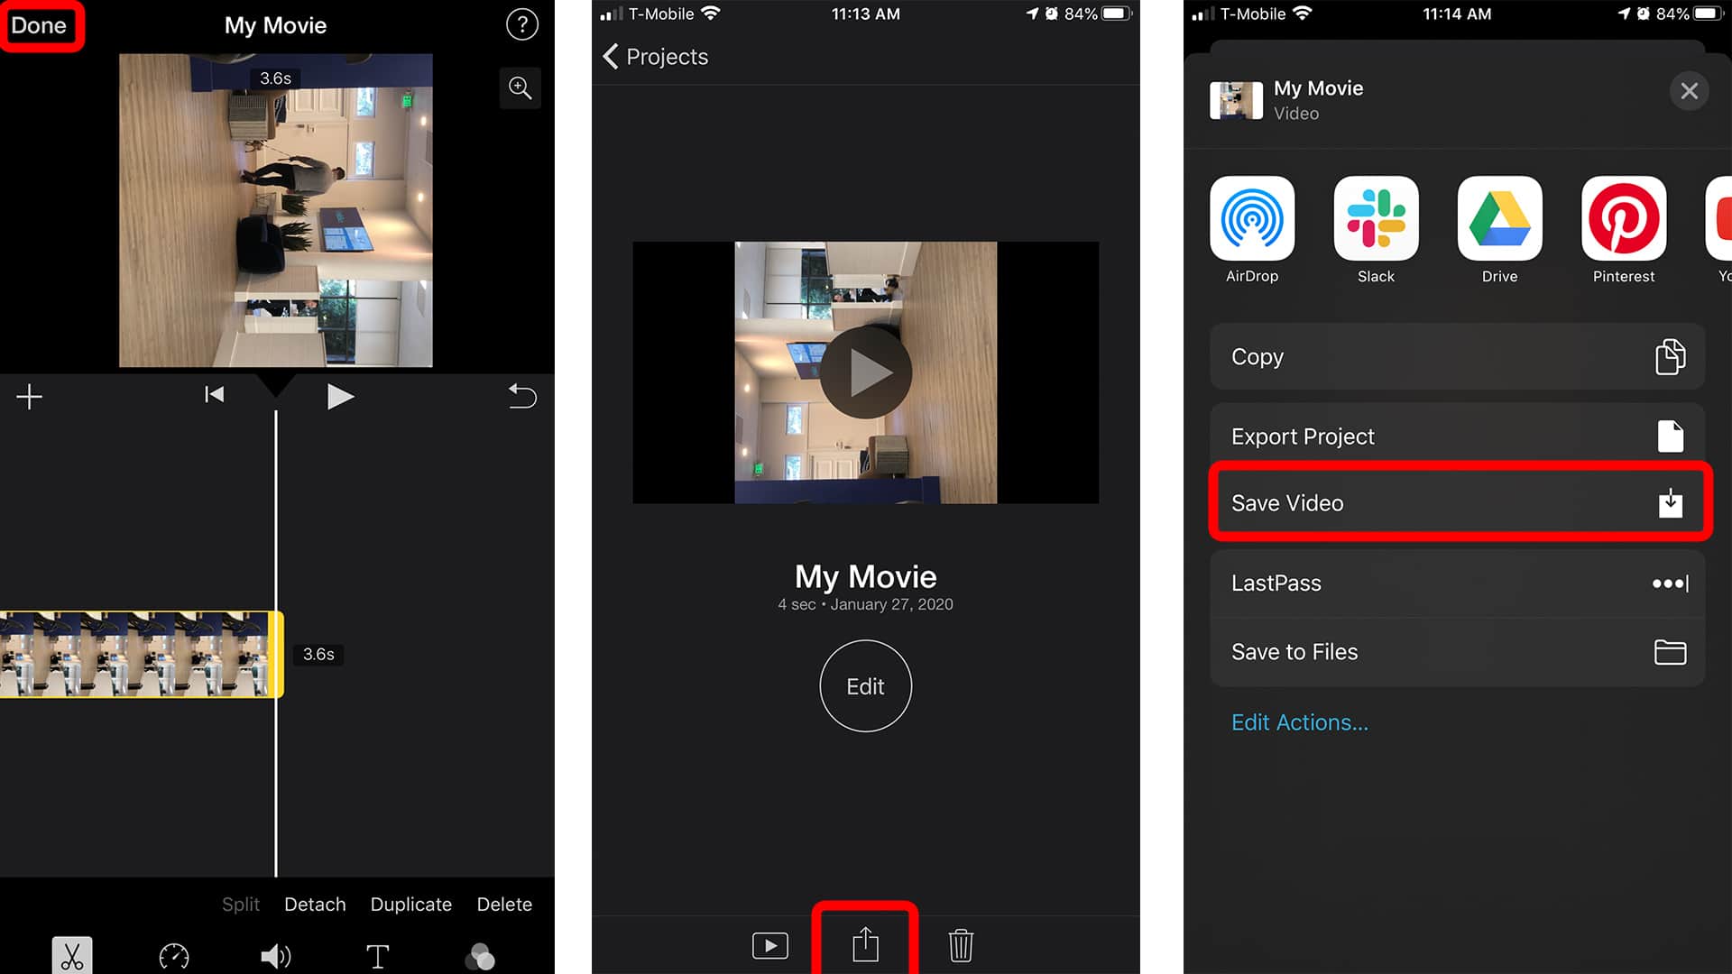Tap Done in the iMovie editor
The image size is (1732, 974).
tap(39, 25)
